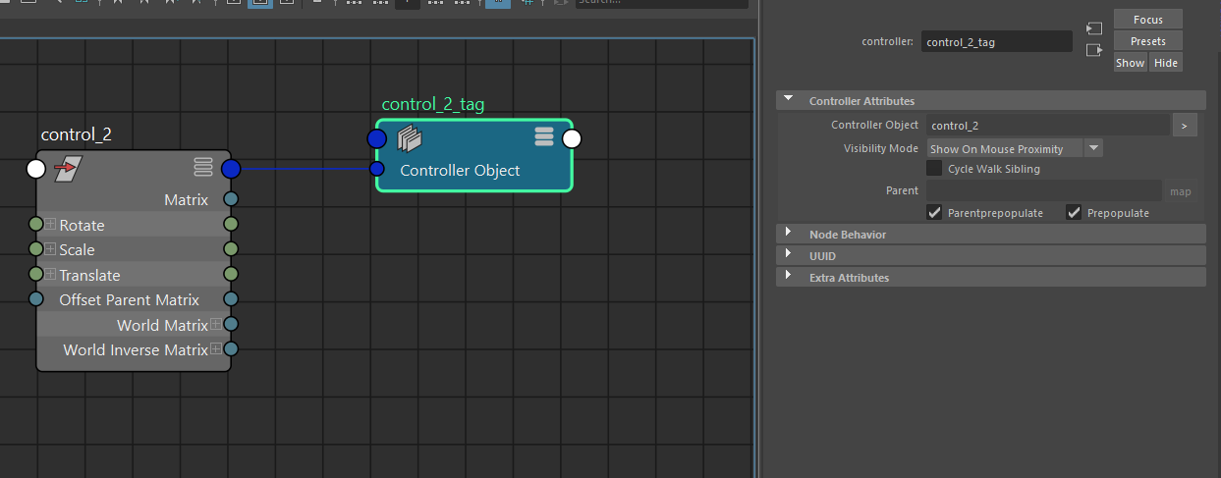Uncheck the Prepopulate checkbox

pyautogui.click(x=1074, y=212)
